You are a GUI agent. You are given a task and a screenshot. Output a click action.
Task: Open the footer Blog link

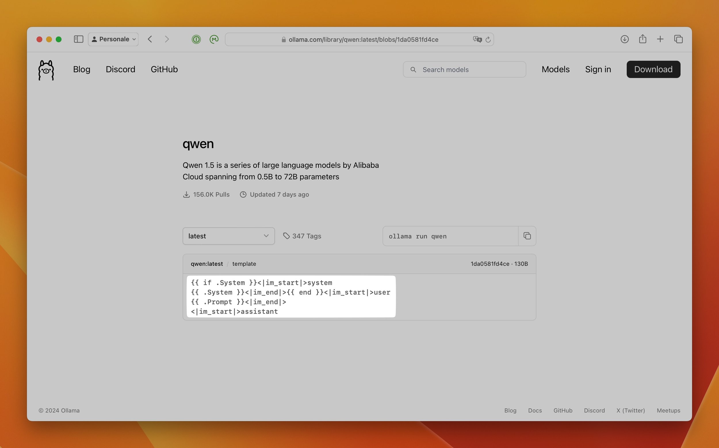pos(510,410)
